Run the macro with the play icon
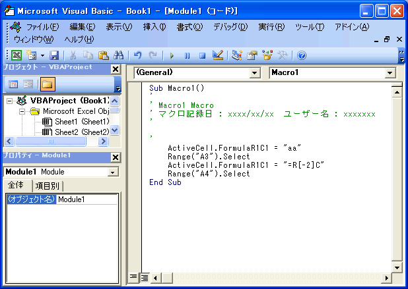This screenshot has height=289, width=408. point(172,55)
